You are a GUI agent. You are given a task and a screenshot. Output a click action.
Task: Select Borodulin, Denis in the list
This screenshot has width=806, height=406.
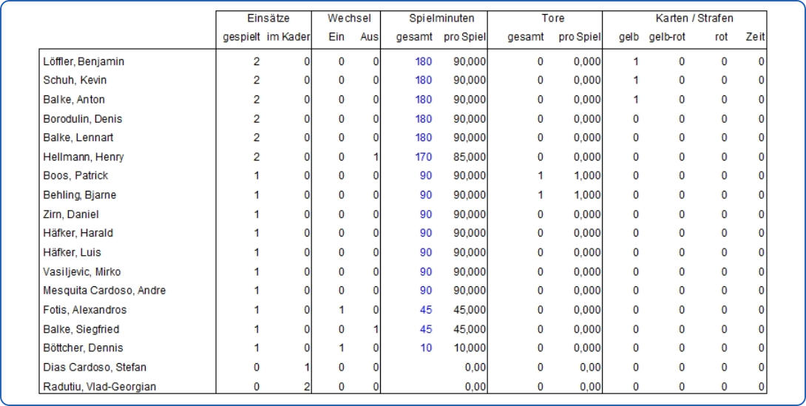[x=83, y=119]
